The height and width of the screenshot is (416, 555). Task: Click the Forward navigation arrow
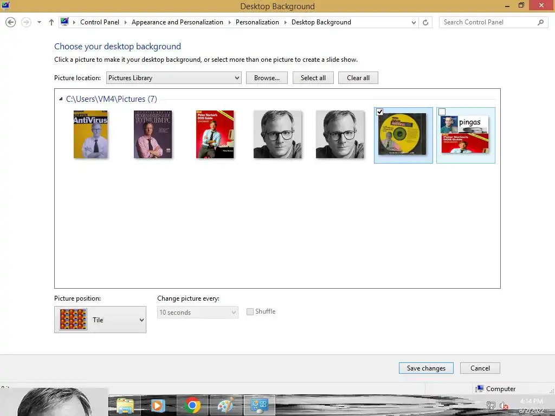pyautogui.click(x=26, y=22)
